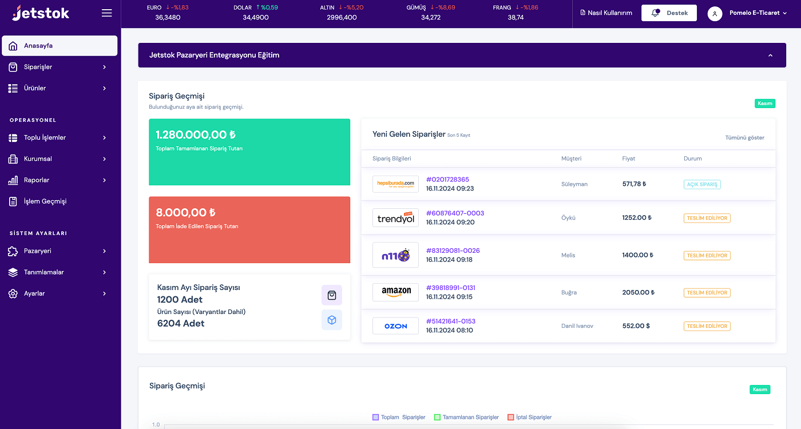Click price 2050.00 ₺

pos(638,292)
